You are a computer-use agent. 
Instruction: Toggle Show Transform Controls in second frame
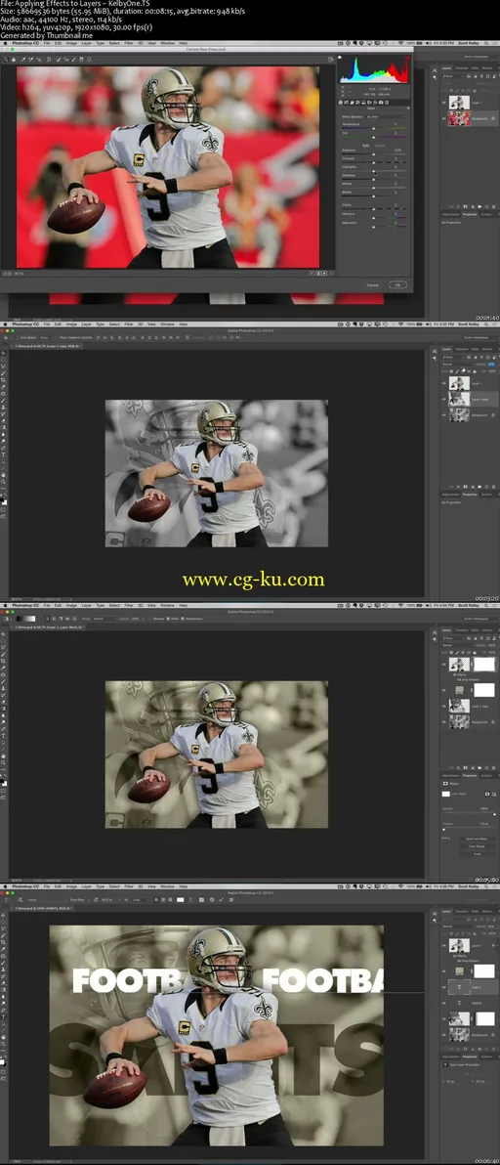click(x=57, y=337)
